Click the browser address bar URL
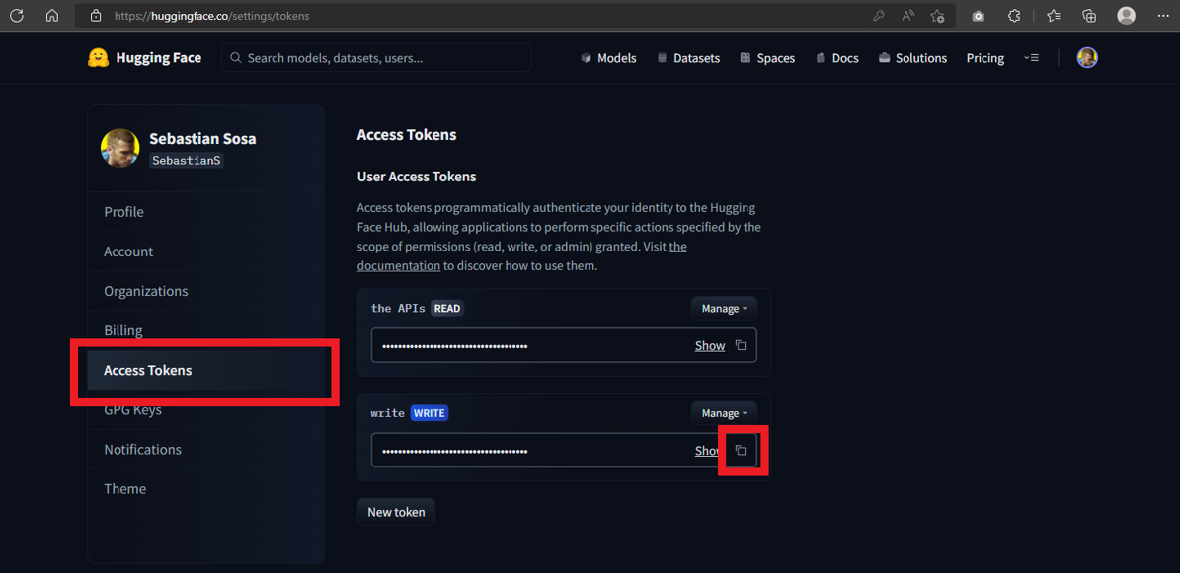 (x=211, y=15)
